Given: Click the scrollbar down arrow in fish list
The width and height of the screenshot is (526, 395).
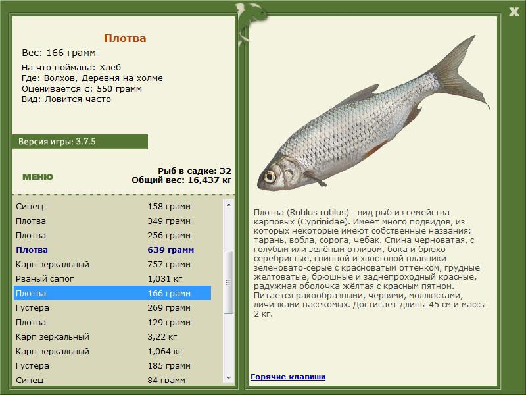Looking at the screenshot, I should [229, 378].
